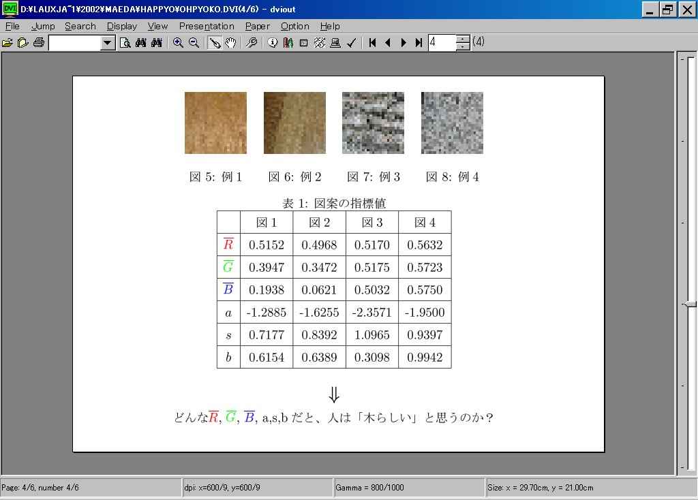Open the Presentation menu
This screenshot has height=500, width=698.
[x=207, y=27]
